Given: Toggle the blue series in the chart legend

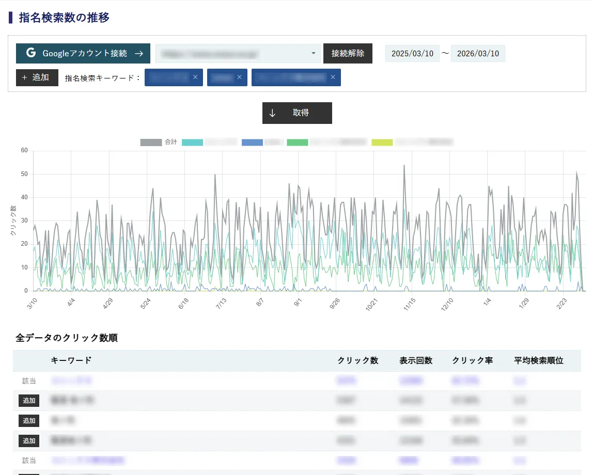Looking at the screenshot, I should tap(252, 142).
